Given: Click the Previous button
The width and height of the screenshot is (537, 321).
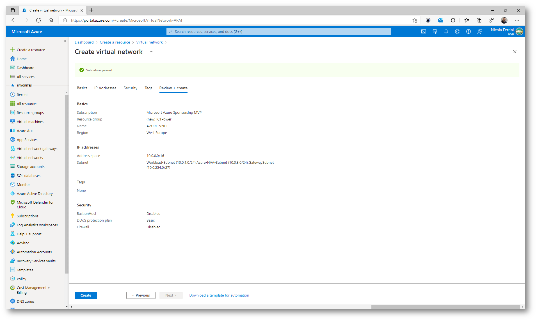Looking at the screenshot, I should (141, 295).
